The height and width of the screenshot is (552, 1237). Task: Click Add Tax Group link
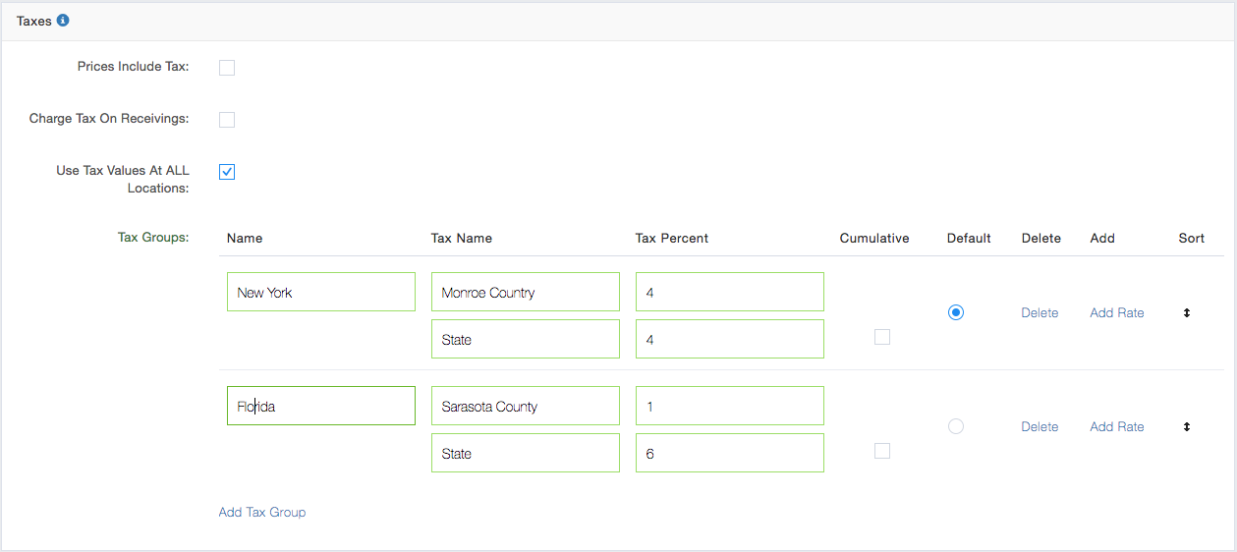point(262,513)
